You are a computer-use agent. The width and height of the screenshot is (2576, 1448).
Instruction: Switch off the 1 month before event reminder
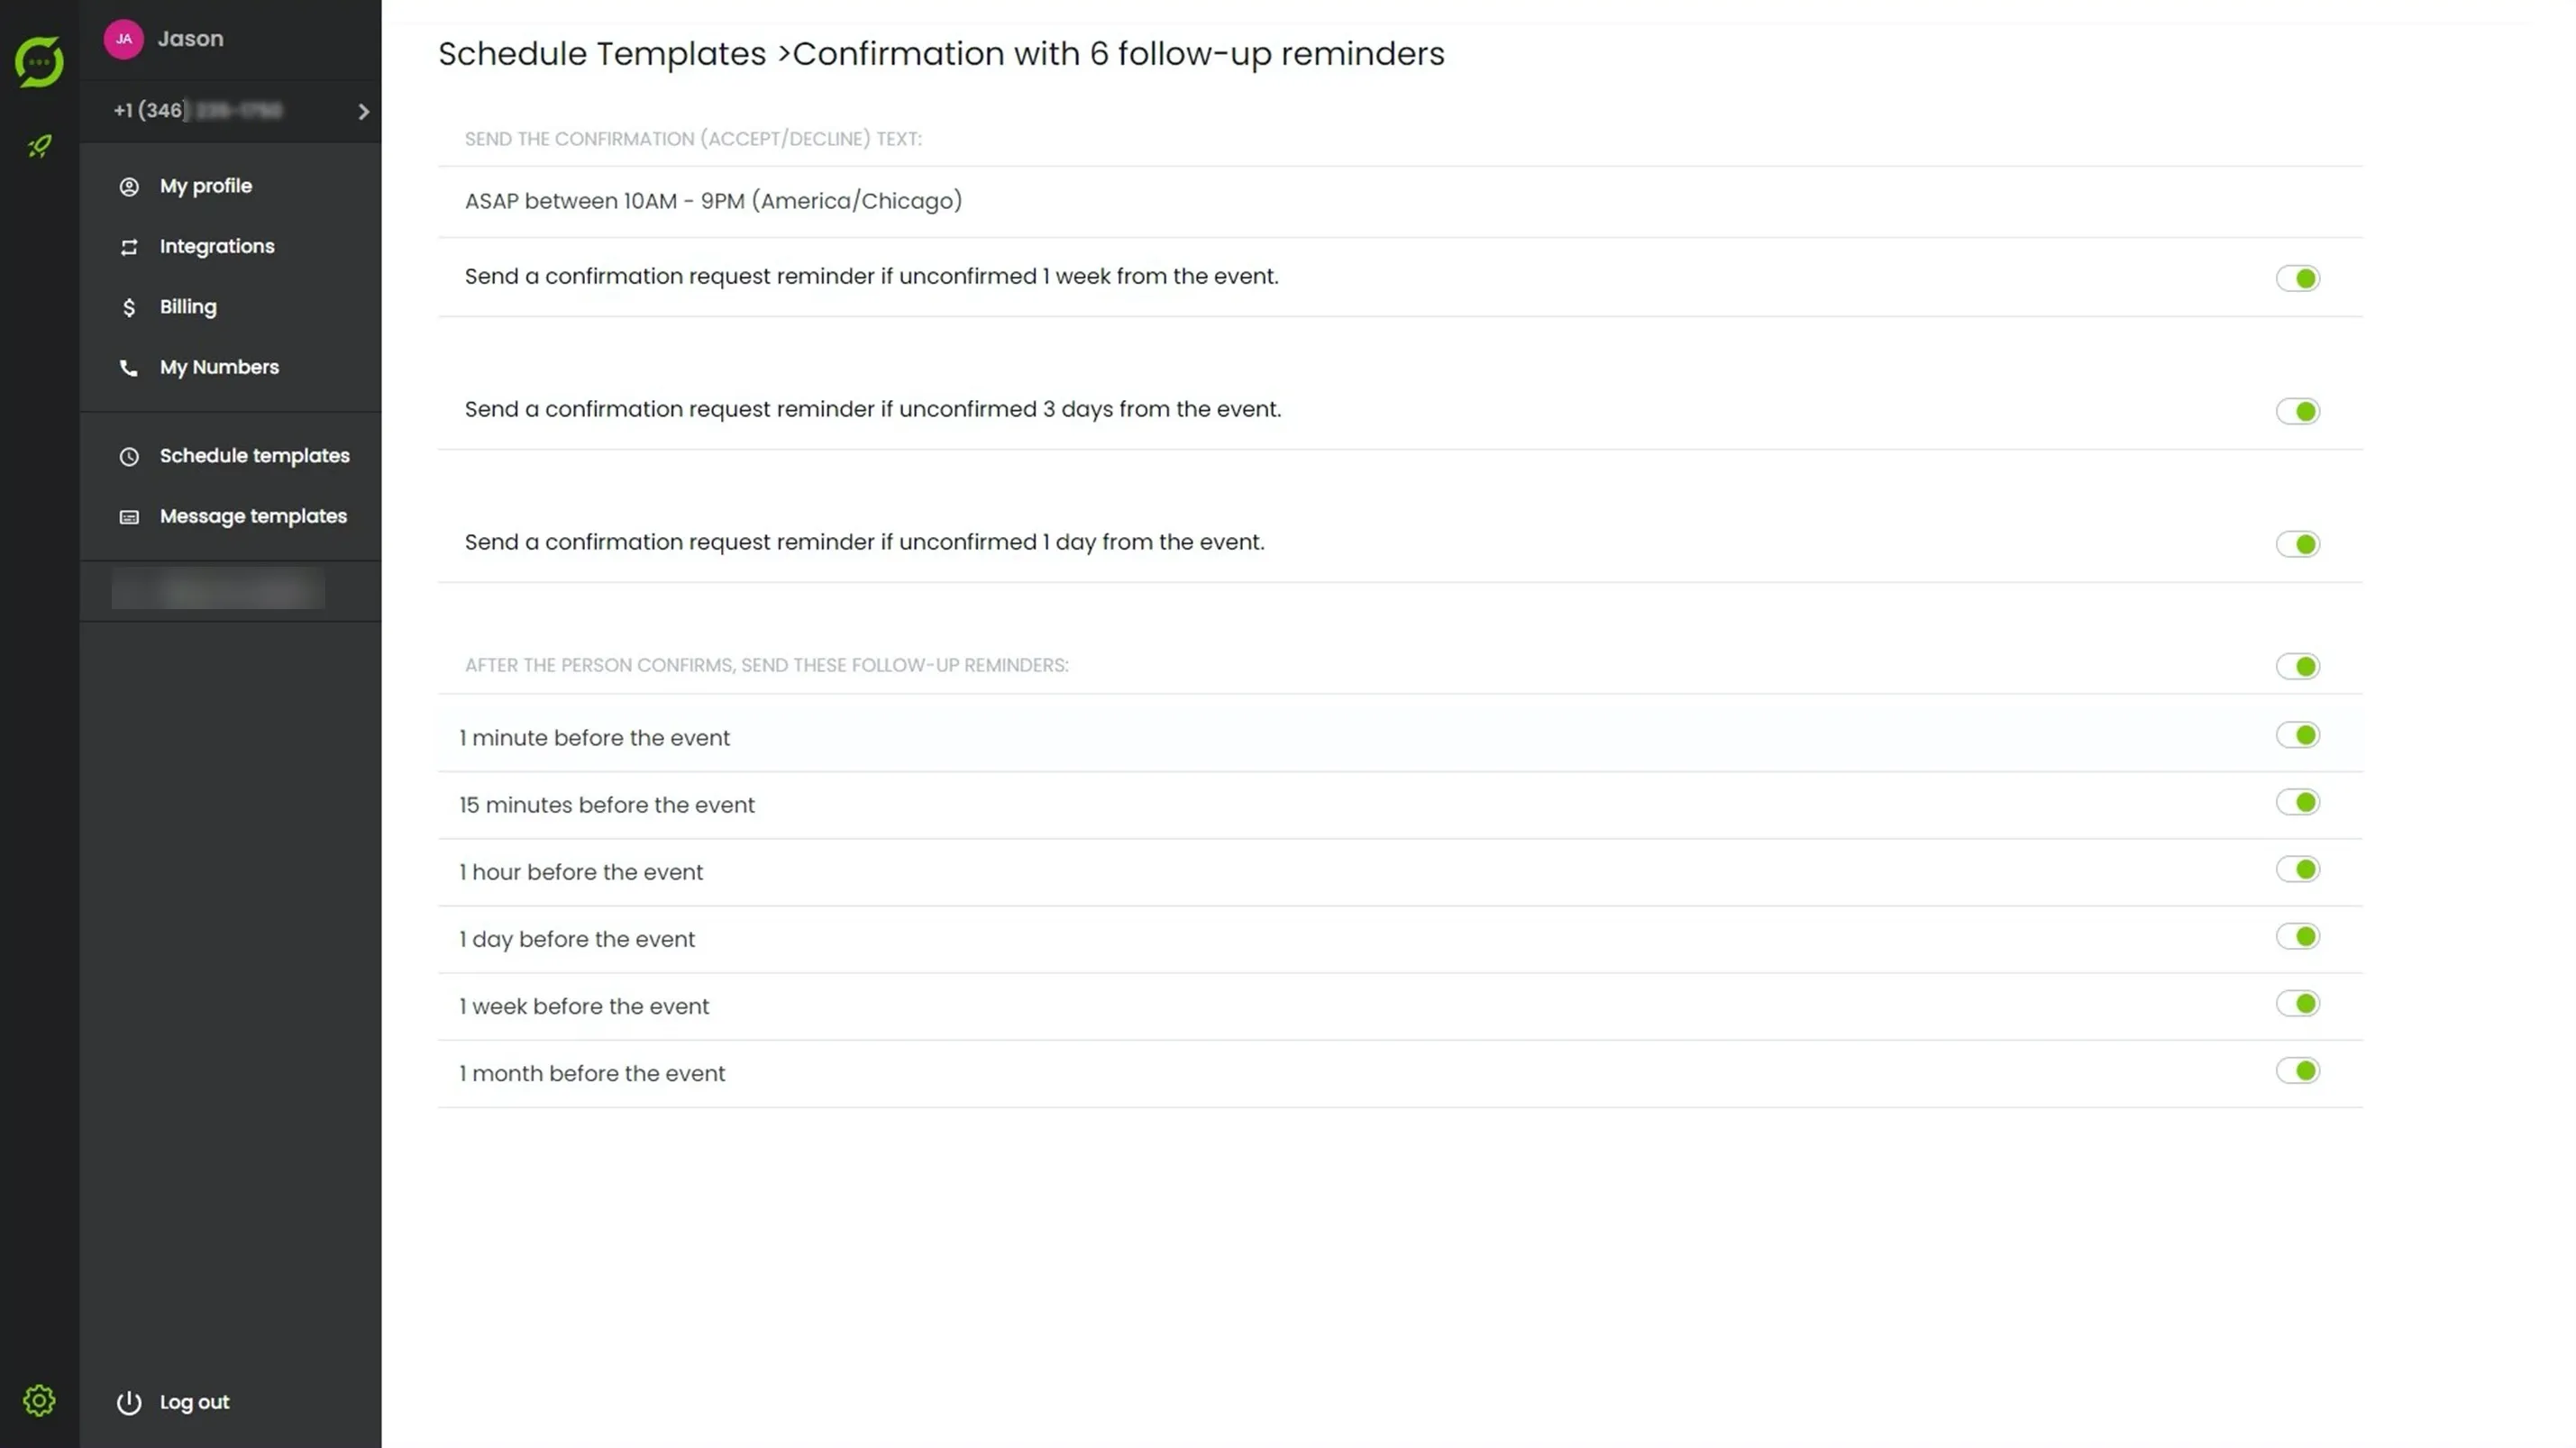pos(2297,1071)
